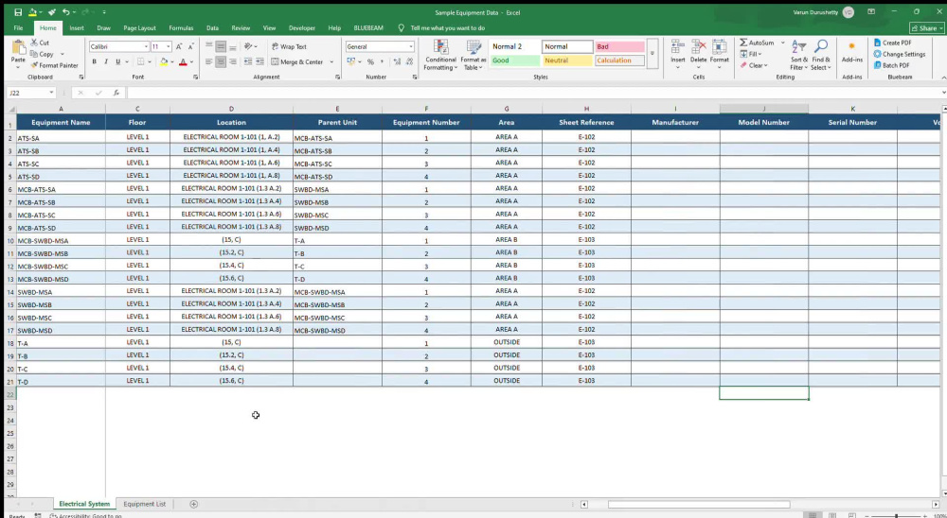Open Bluebeam Change Settings

point(900,54)
